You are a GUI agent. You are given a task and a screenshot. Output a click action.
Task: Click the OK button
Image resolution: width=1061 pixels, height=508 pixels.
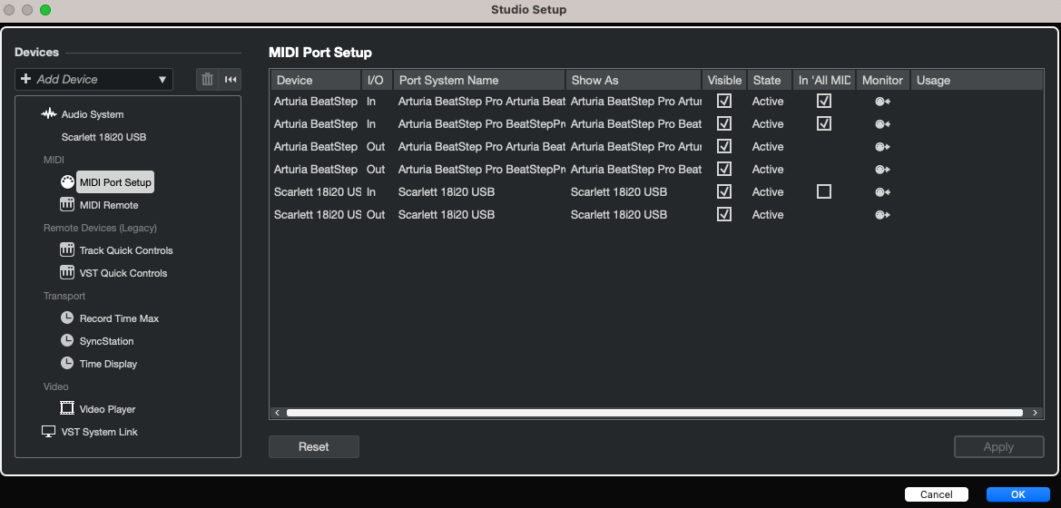[x=1017, y=494]
